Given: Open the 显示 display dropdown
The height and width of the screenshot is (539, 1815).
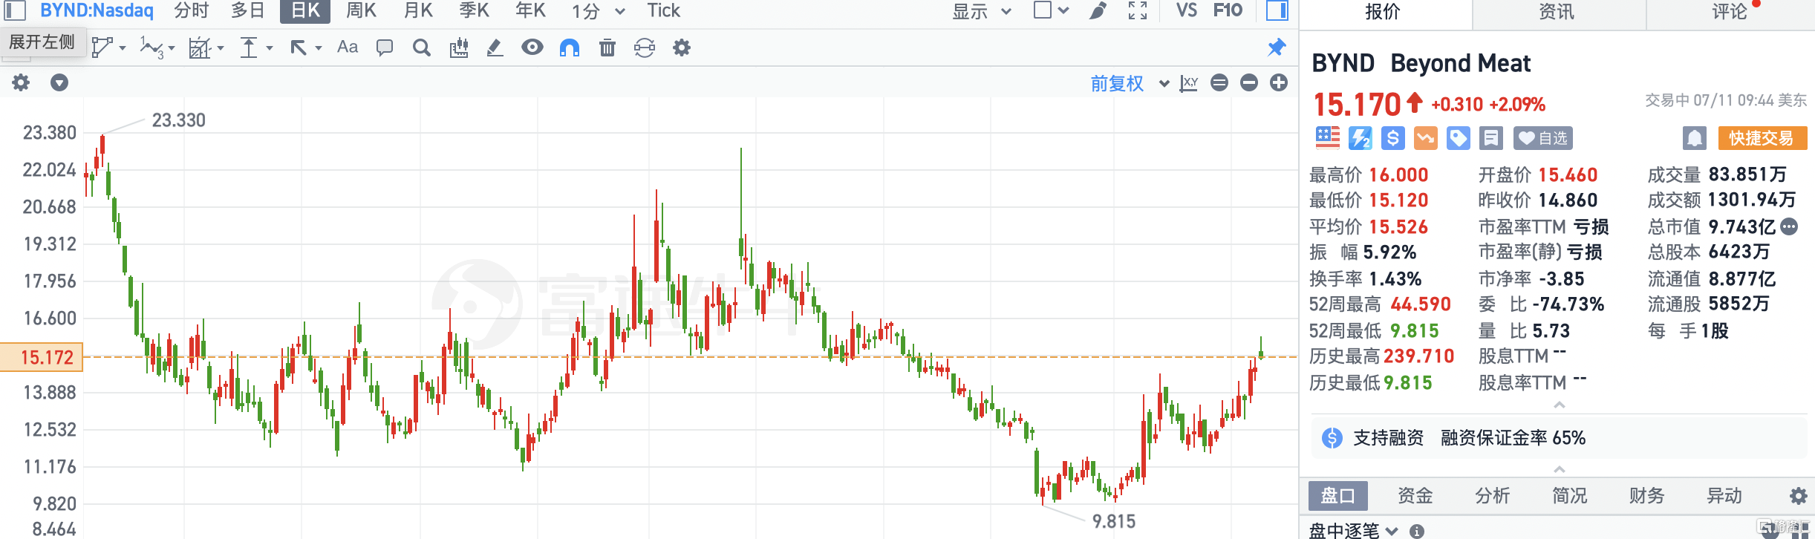Looking at the screenshot, I should coord(982,11).
